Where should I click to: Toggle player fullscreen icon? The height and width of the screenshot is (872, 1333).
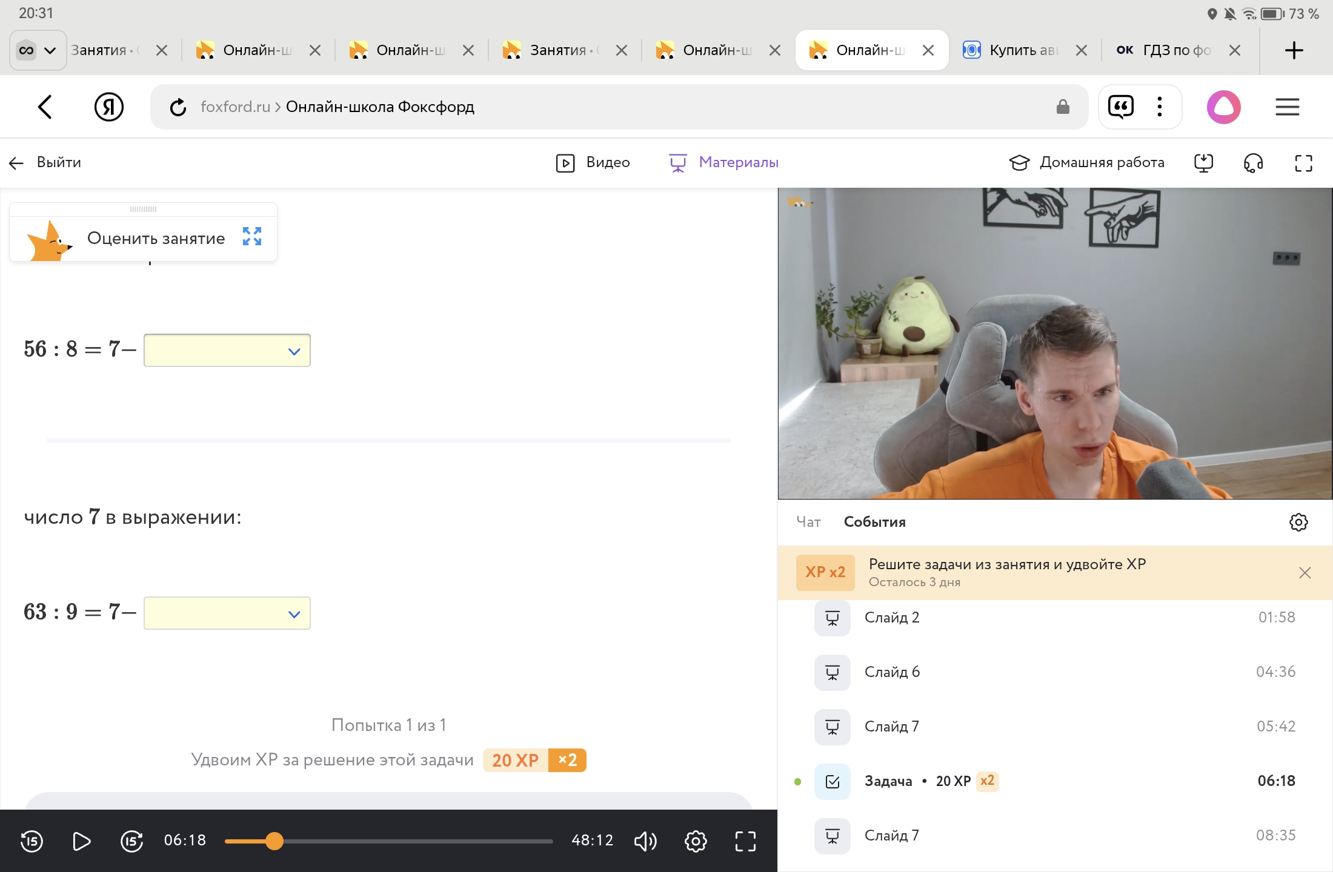pos(745,841)
